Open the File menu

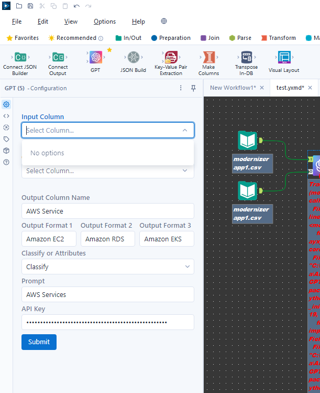(17, 22)
